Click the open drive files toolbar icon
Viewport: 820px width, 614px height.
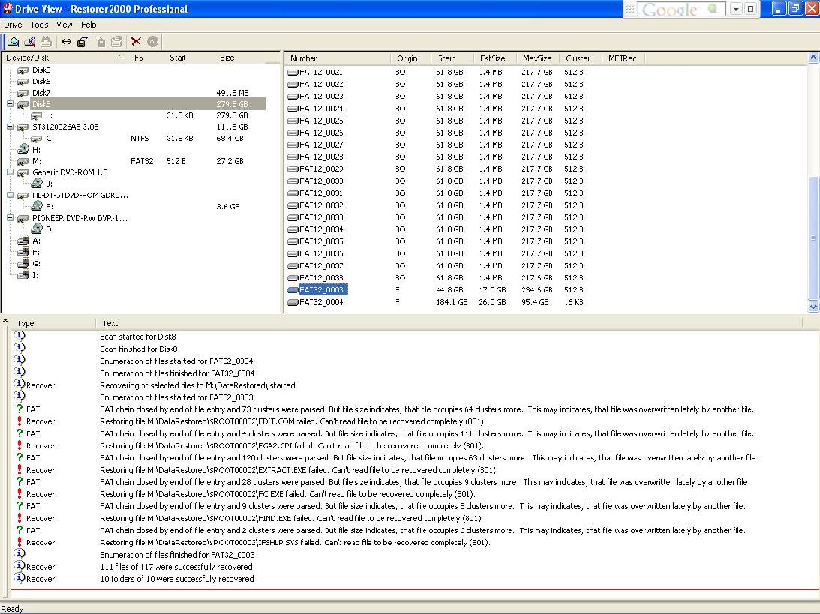14,42
